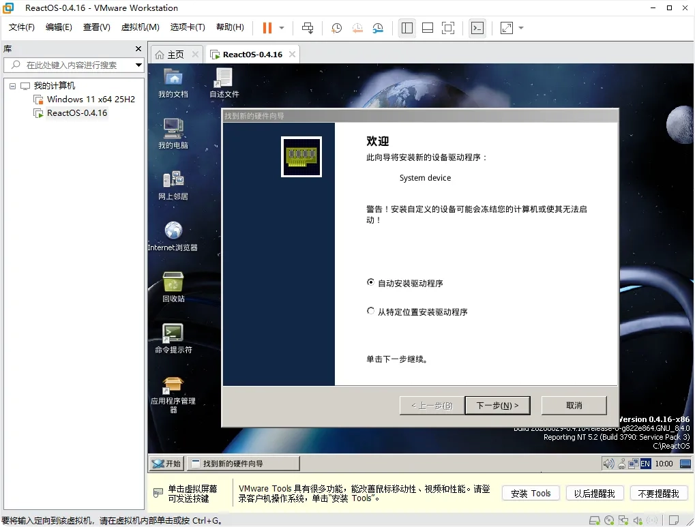Click the network adapter status icon
695x527 pixels.
(623, 520)
